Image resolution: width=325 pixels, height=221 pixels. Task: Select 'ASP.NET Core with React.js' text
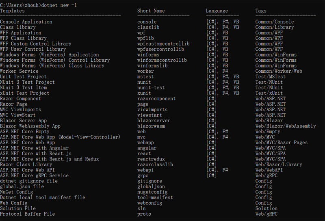click(x=36, y=154)
